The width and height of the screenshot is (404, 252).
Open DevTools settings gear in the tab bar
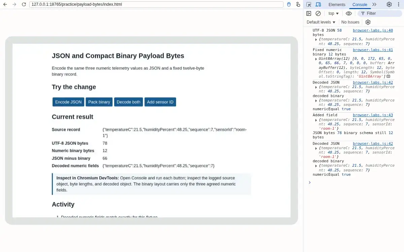pos(389,4)
